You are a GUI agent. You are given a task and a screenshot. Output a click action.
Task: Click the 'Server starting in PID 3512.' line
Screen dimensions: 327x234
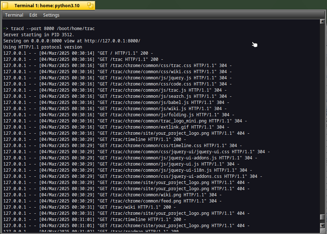click(x=38, y=35)
